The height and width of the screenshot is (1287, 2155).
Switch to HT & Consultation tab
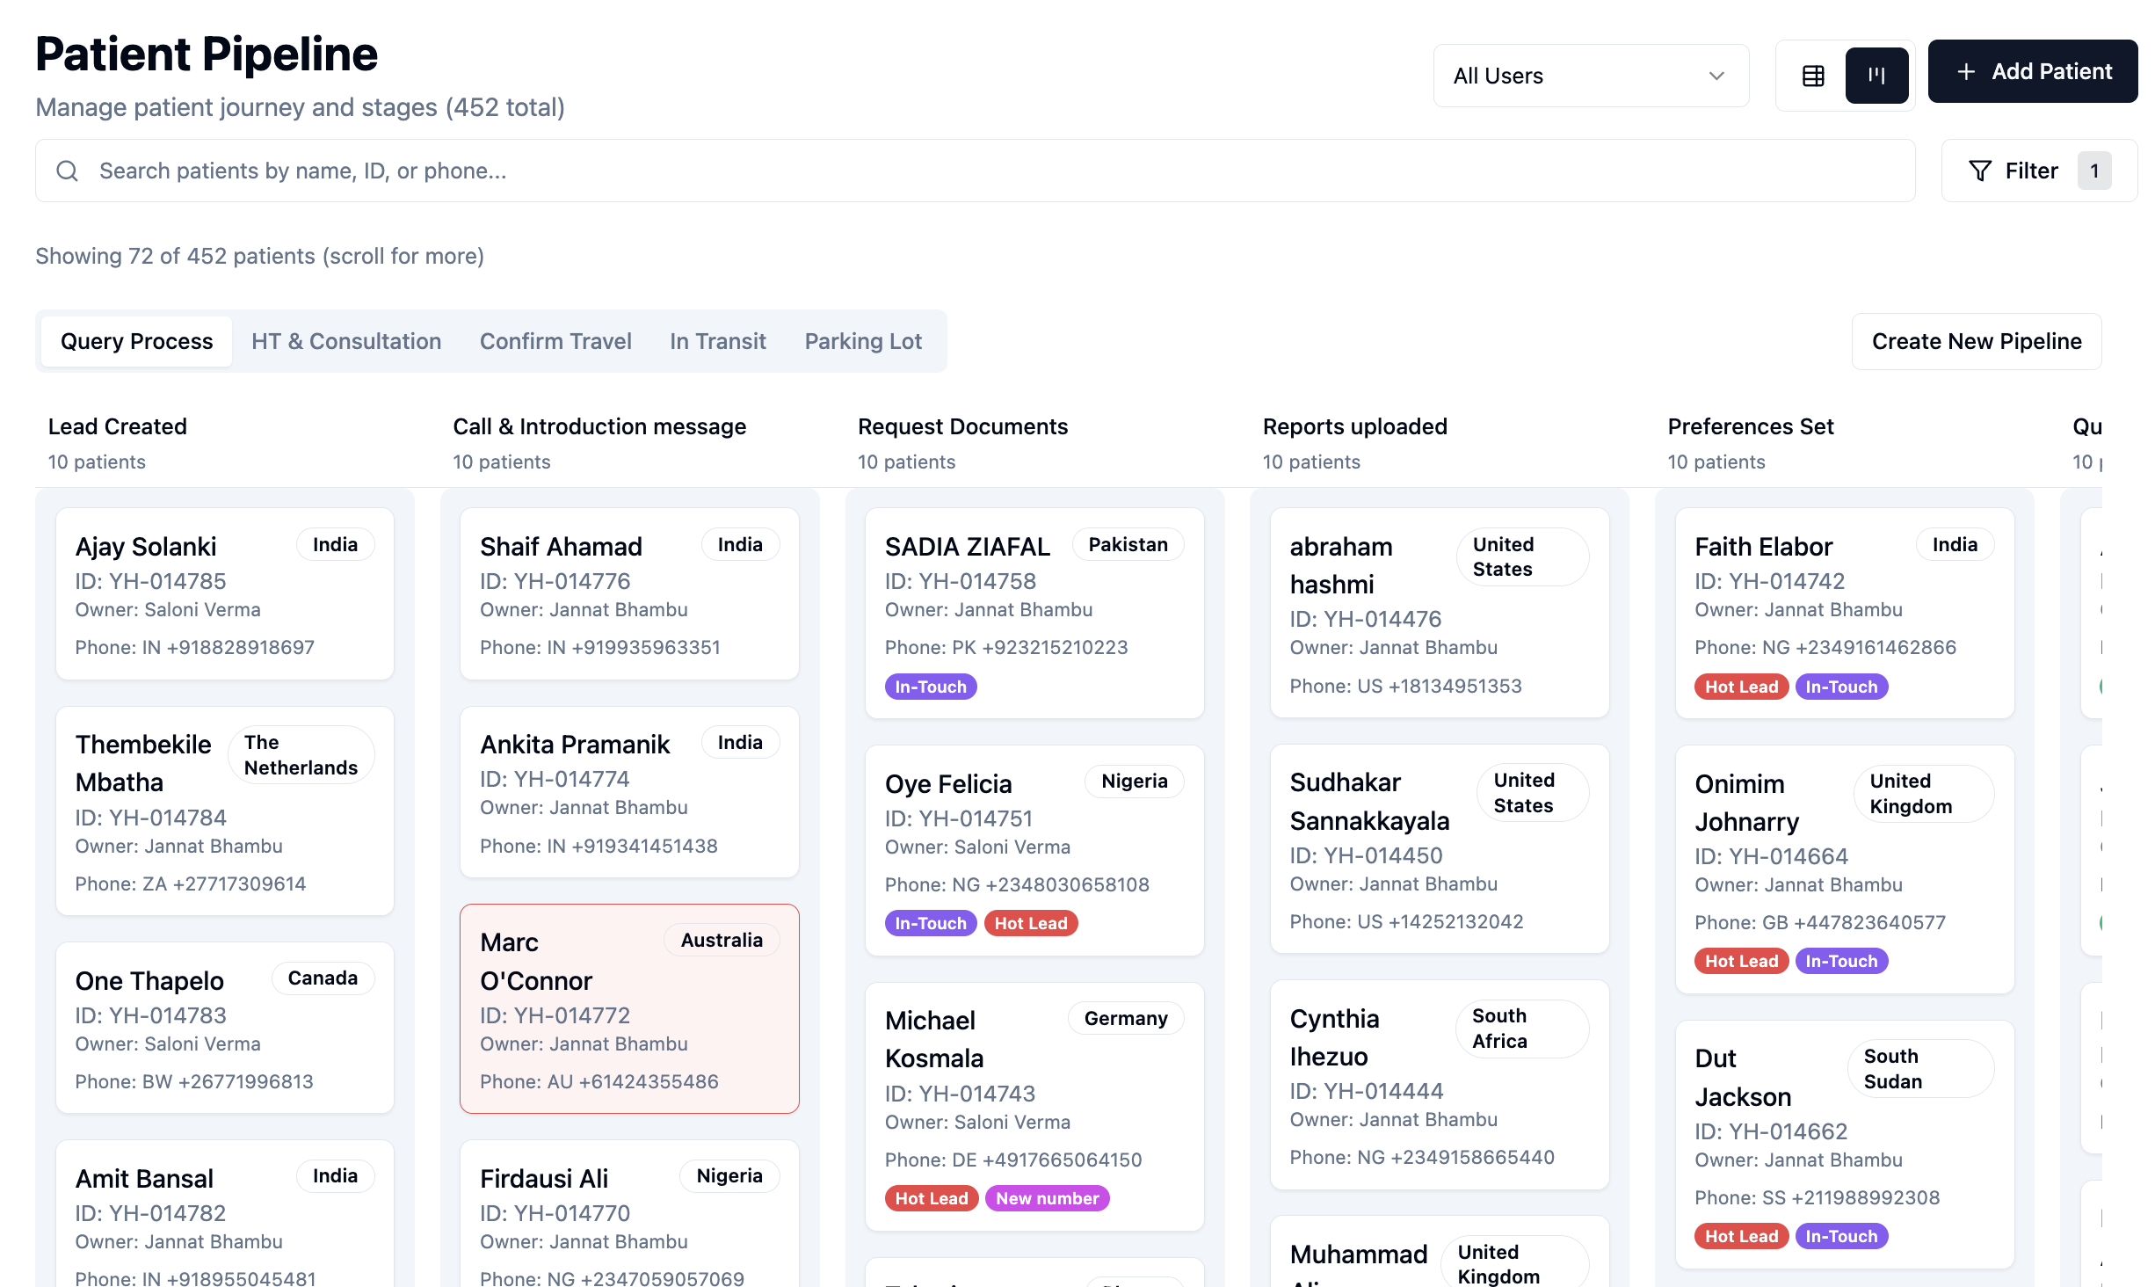(346, 341)
